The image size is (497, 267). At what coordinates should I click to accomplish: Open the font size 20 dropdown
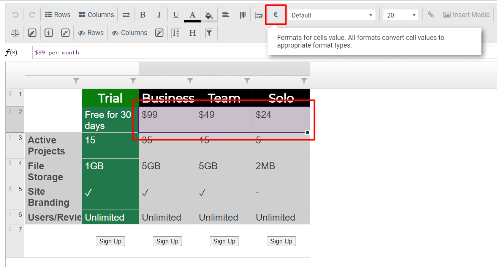point(401,14)
